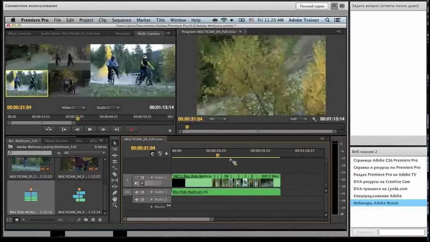Mute Audio 1 track speaker toggle
The height and width of the screenshot is (242, 430).
pyautogui.click(x=137, y=192)
